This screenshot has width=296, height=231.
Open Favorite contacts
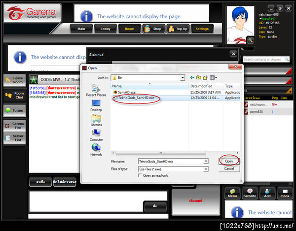coord(250,193)
